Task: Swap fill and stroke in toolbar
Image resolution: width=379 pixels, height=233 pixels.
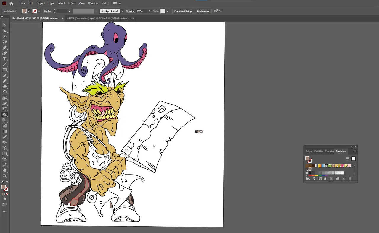Action: 7,182
